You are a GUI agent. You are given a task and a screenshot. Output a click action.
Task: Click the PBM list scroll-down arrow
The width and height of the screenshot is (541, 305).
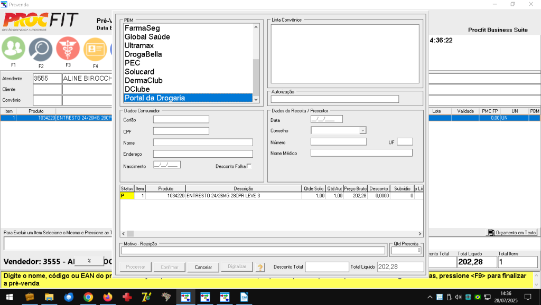tap(256, 99)
